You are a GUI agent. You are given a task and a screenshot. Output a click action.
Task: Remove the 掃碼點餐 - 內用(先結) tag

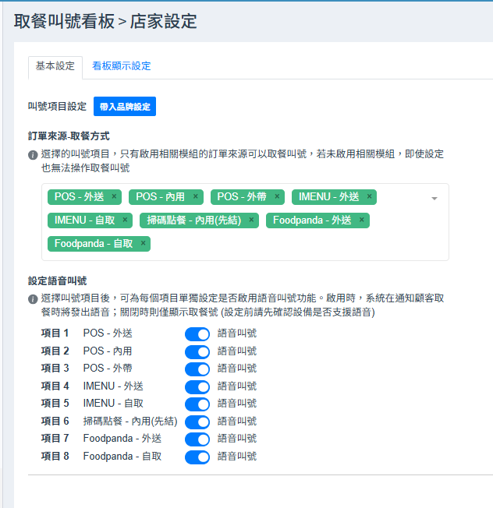[x=251, y=220]
